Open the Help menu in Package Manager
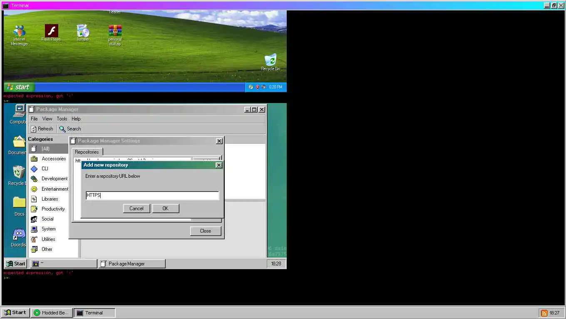This screenshot has width=566, height=319. coord(76,119)
